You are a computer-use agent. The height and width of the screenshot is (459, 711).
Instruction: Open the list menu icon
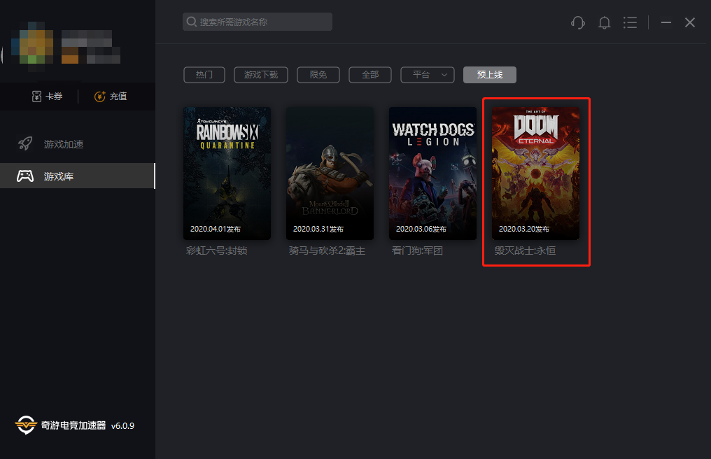[x=630, y=22]
